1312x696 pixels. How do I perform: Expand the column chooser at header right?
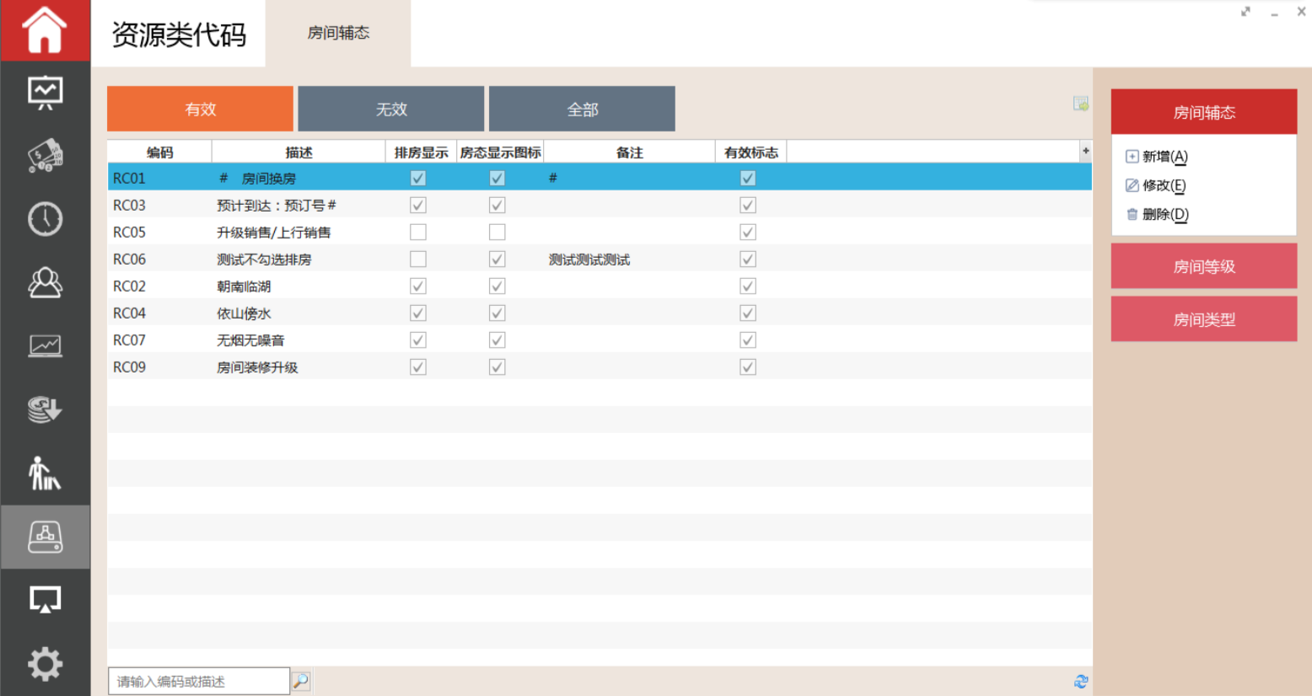[x=1085, y=152]
